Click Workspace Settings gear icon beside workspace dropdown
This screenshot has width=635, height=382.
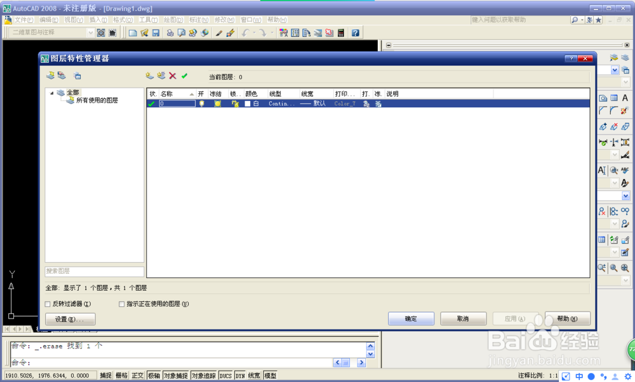101,33
